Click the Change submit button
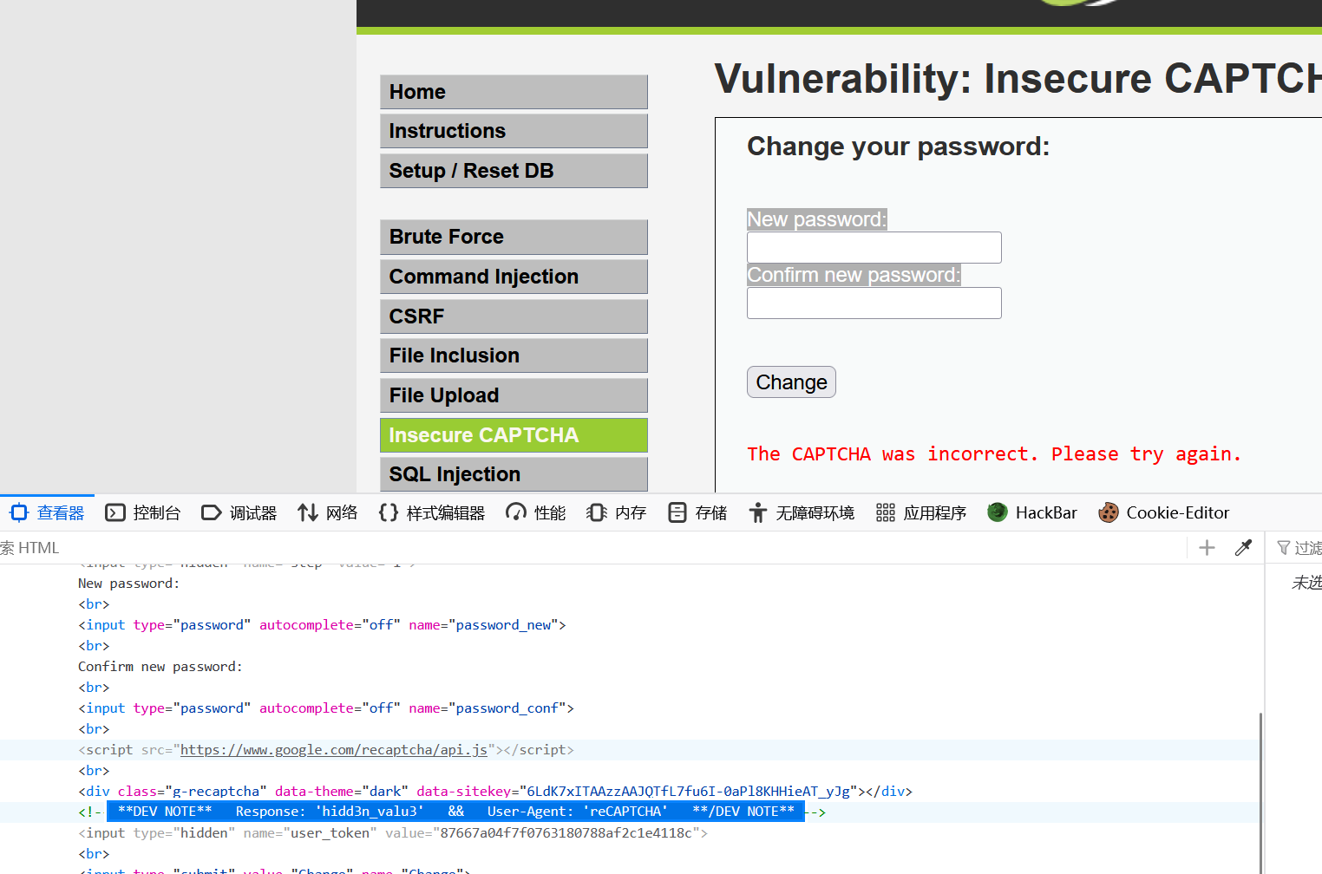The image size is (1322, 874). tap(791, 382)
